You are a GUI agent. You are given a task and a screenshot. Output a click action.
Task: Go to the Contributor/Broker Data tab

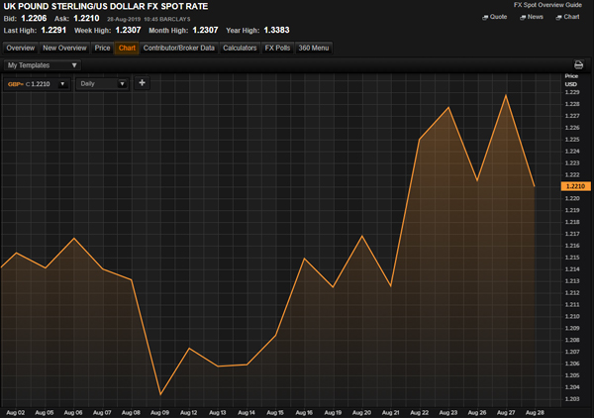[x=179, y=48]
